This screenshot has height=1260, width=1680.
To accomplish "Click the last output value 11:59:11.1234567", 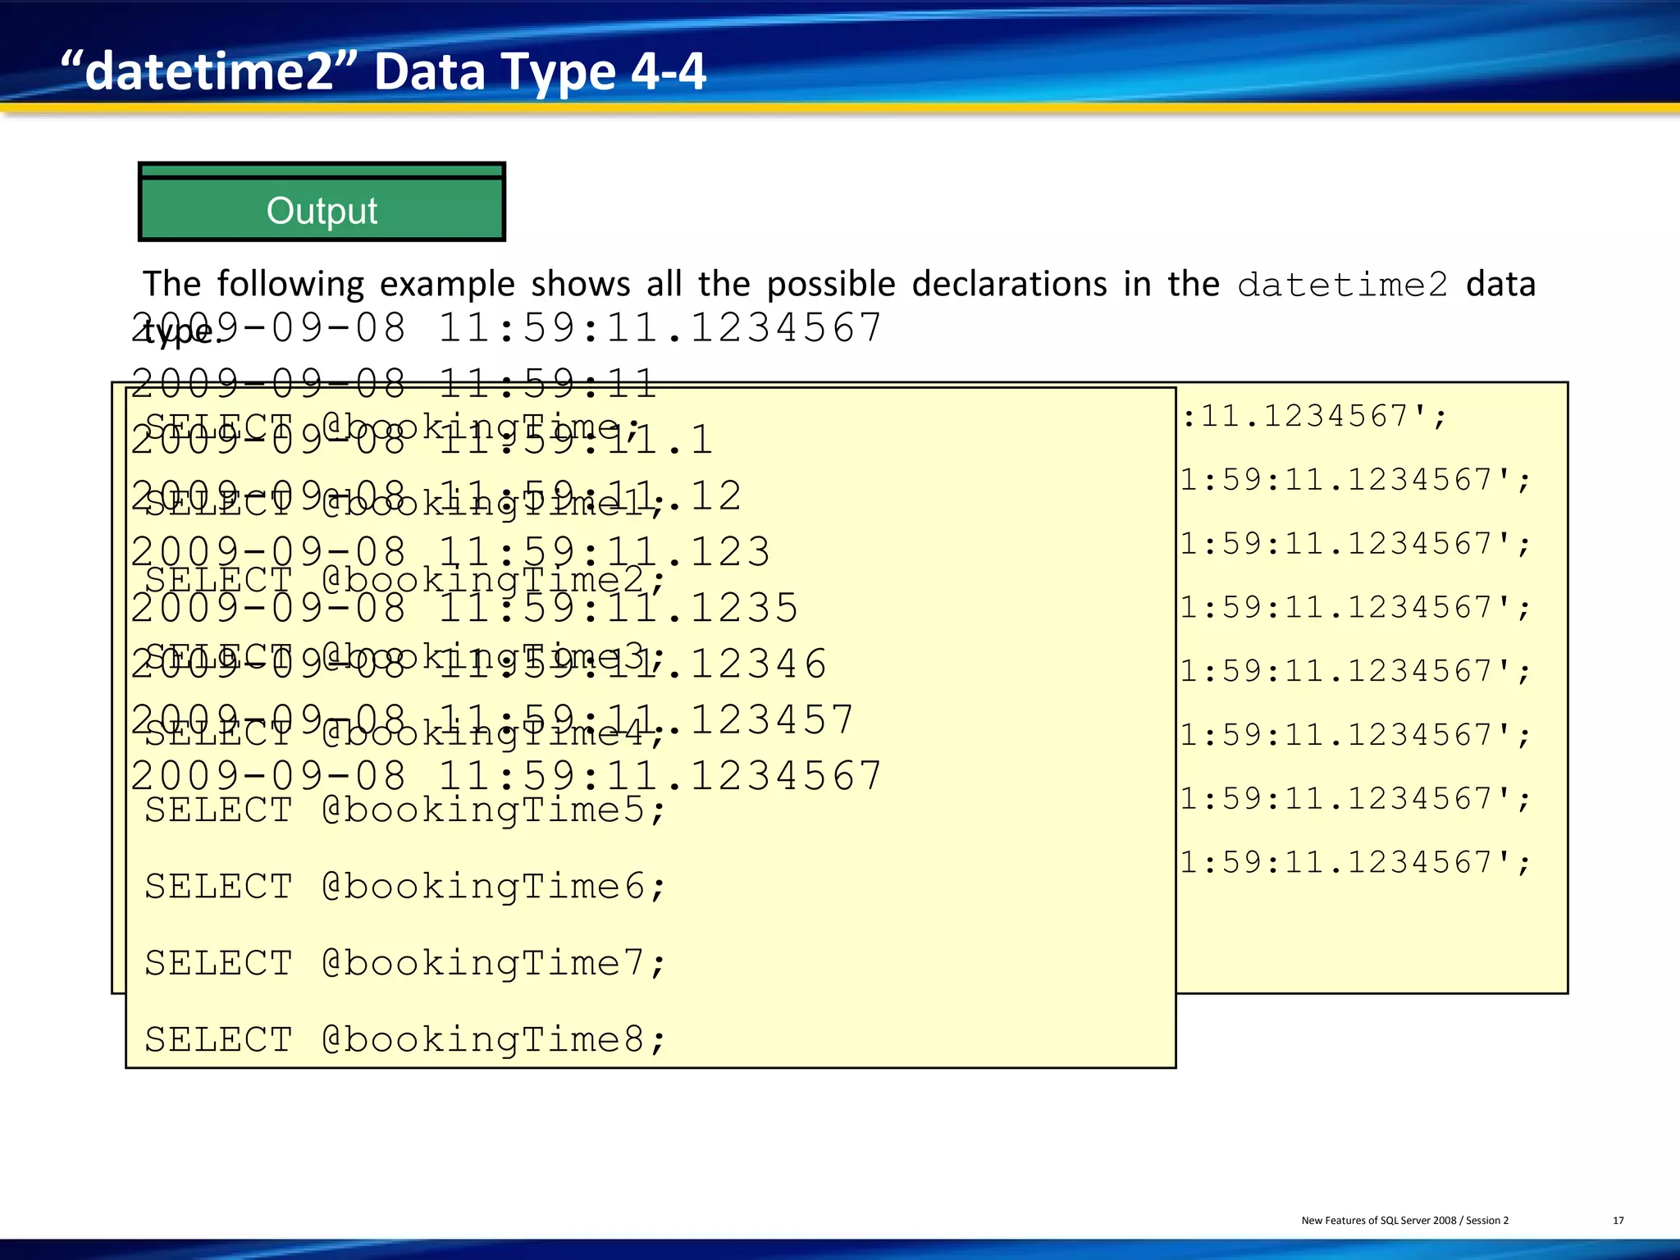I will coord(506,776).
